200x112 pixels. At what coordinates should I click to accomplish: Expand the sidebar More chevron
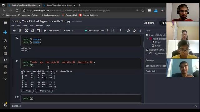click(x=5, y=79)
